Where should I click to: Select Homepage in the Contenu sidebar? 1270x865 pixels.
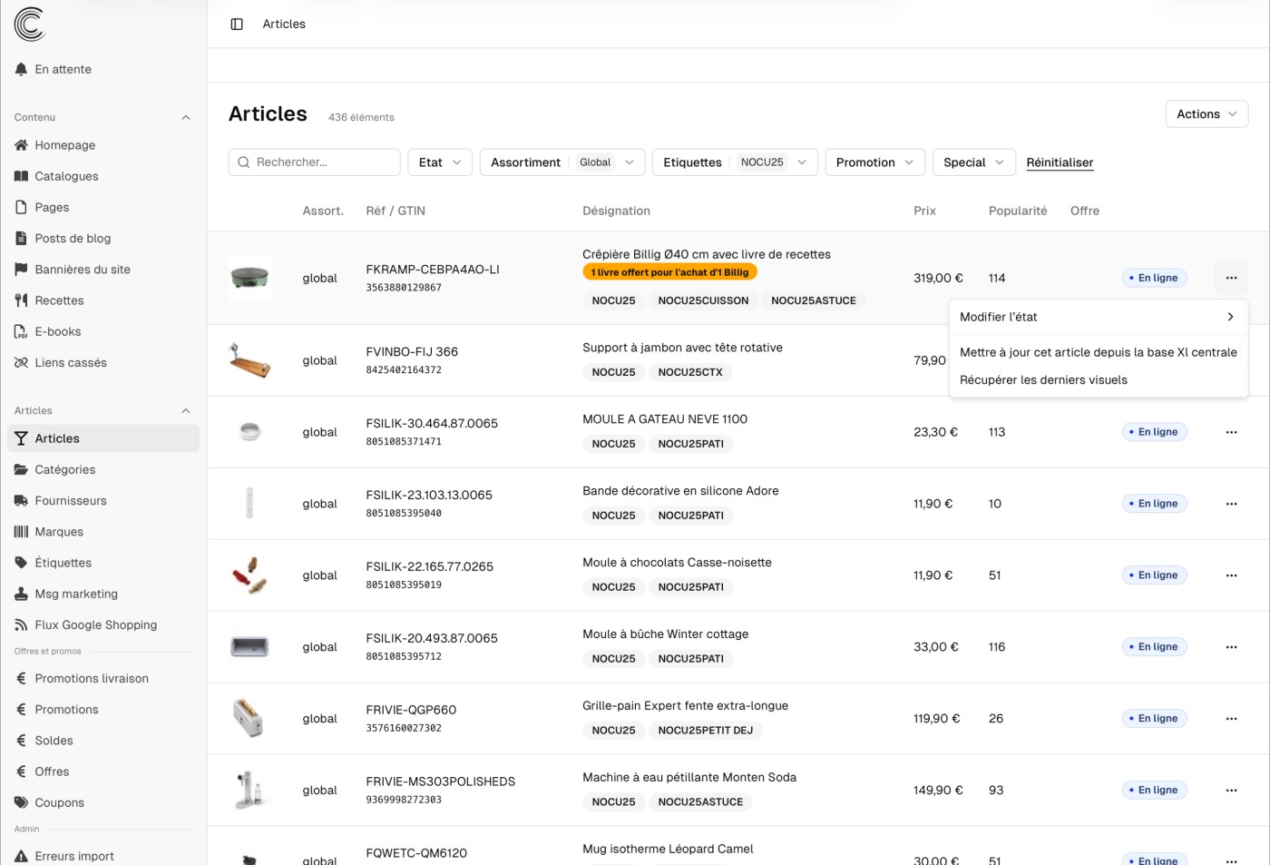[x=64, y=145]
